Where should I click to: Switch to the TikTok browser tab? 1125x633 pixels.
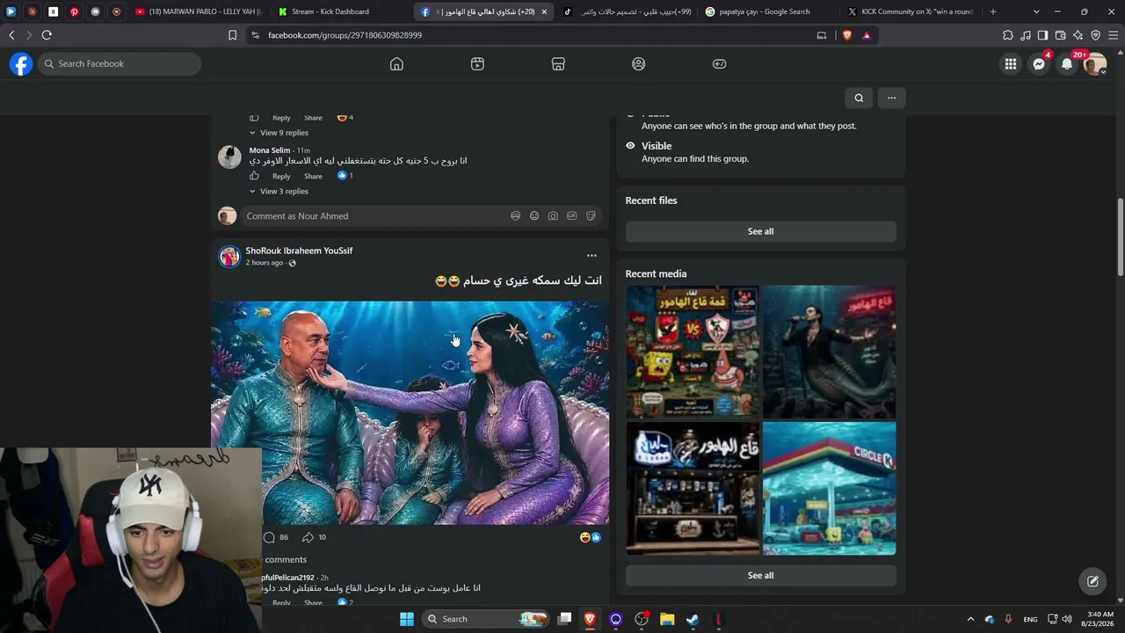627,11
